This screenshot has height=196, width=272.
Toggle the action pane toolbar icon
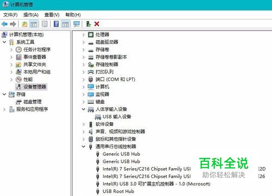pos(65,24)
